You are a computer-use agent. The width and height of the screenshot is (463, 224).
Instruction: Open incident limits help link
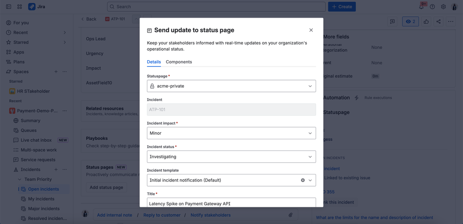click(374, 218)
